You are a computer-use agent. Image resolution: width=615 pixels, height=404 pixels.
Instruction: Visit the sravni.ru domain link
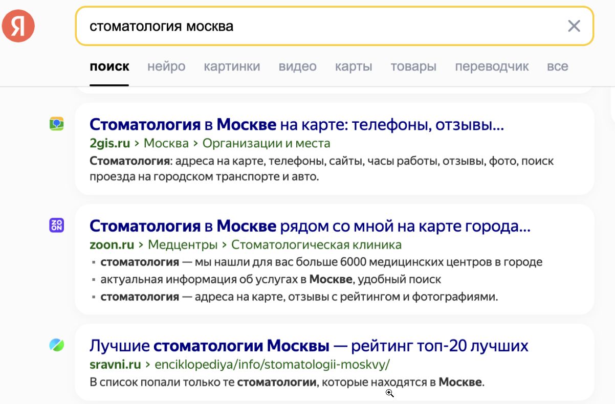click(x=115, y=365)
